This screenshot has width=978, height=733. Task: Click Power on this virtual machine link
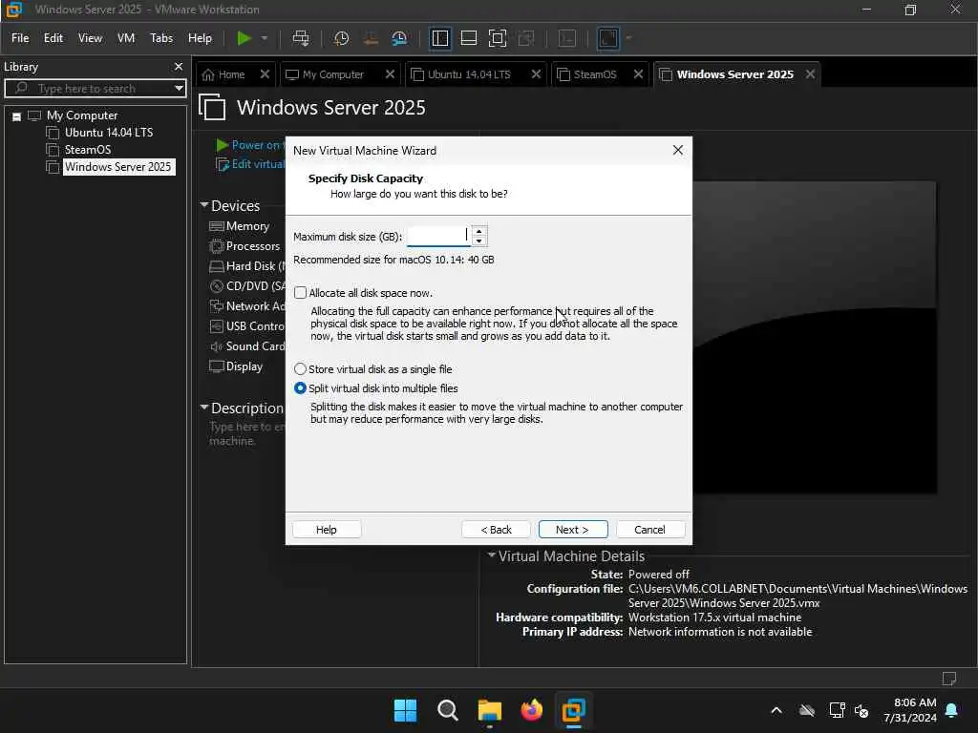(250, 145)
